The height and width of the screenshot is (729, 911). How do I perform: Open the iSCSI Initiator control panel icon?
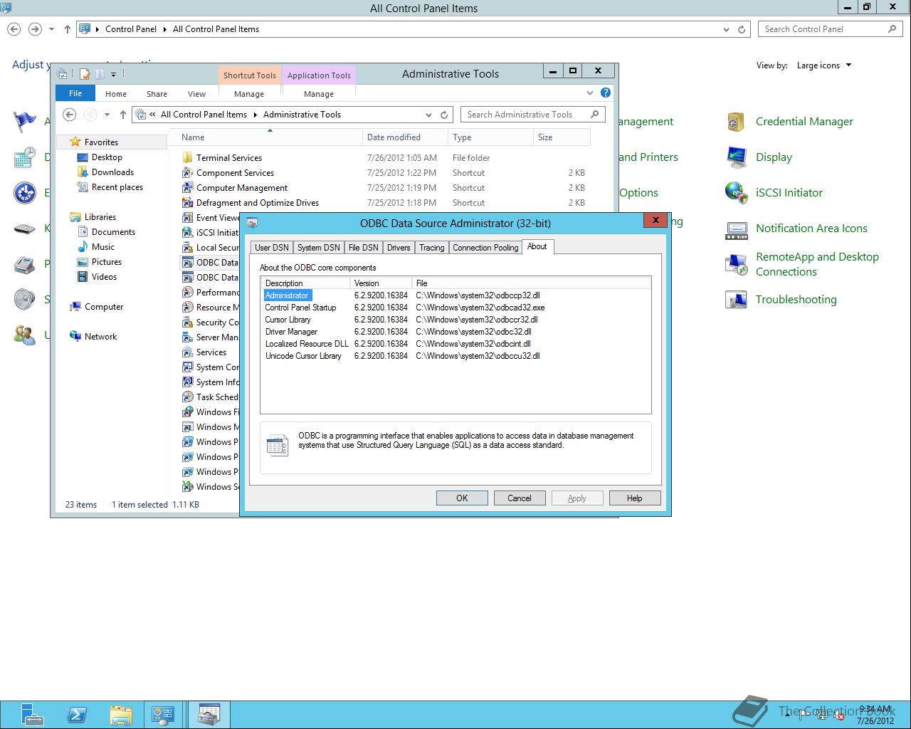(x=736, y=193)
